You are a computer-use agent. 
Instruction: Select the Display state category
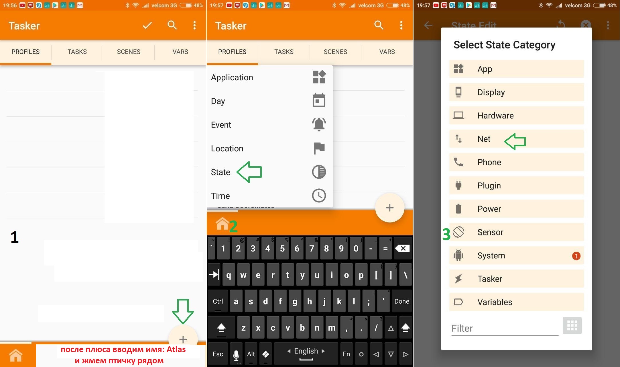click(x=516, y=92)
